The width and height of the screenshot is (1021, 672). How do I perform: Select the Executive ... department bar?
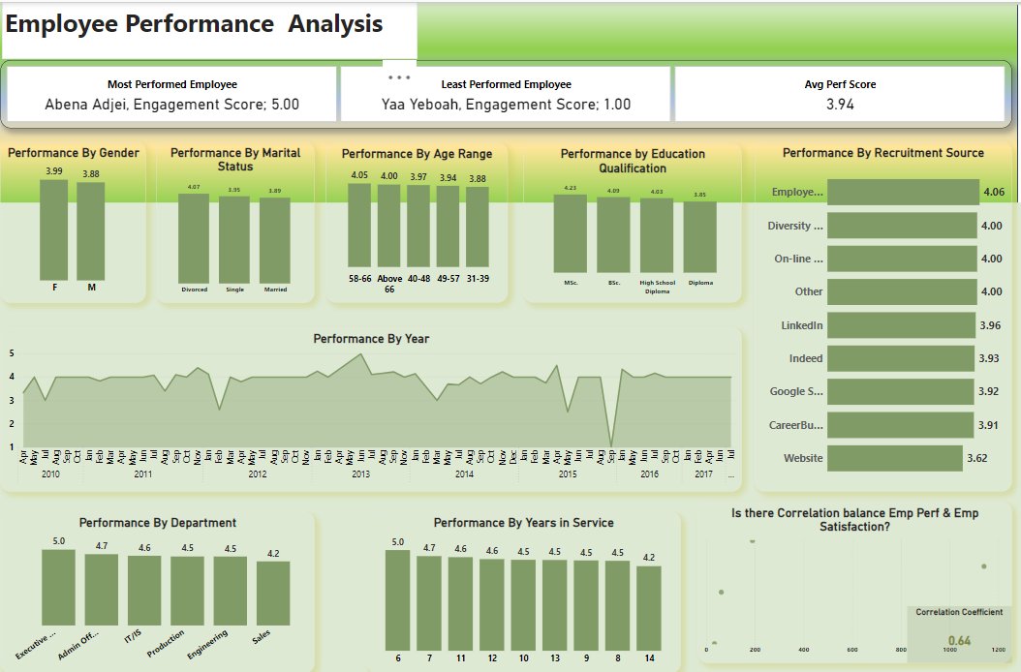coord(58,588)
